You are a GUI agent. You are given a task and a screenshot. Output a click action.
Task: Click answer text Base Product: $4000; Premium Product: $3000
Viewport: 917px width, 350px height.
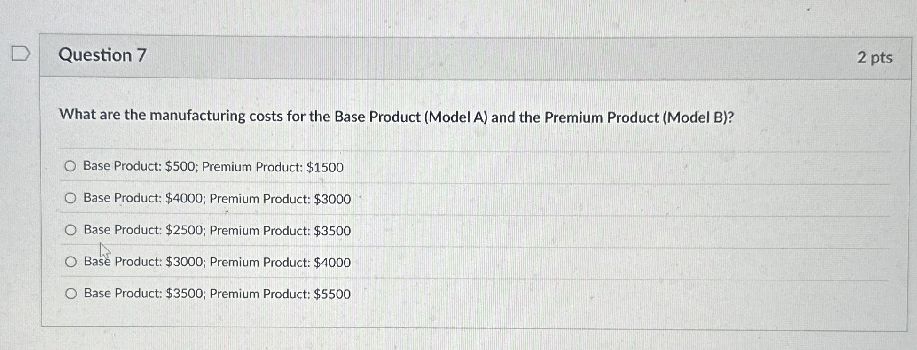click(216, 198)
